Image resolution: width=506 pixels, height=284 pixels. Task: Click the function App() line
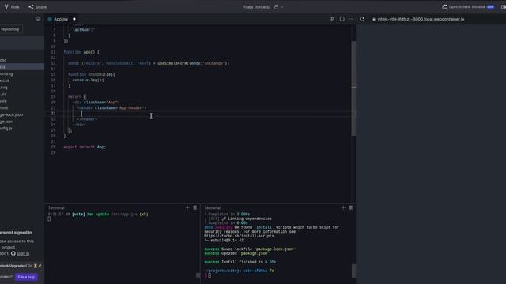point(81,52)
